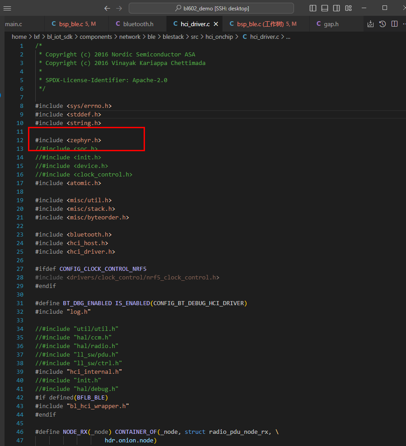Open the hci_onchip breadcrumb segment
Image resolution: width=406 pixels, height=446 pixels.
click(219, 37)
